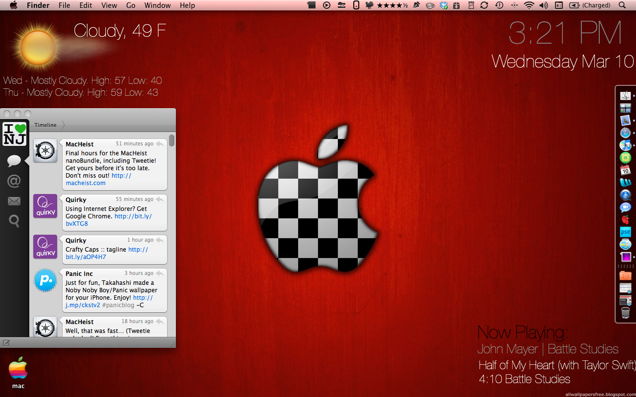
Task: Reply to the Quirky 55 minutes ago tweet
Action: (160, 199)
